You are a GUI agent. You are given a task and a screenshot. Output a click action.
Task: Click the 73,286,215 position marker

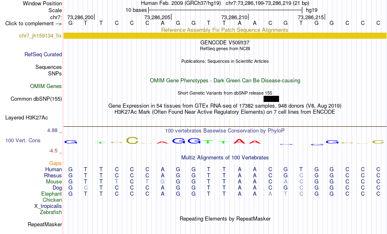(311, 17)
